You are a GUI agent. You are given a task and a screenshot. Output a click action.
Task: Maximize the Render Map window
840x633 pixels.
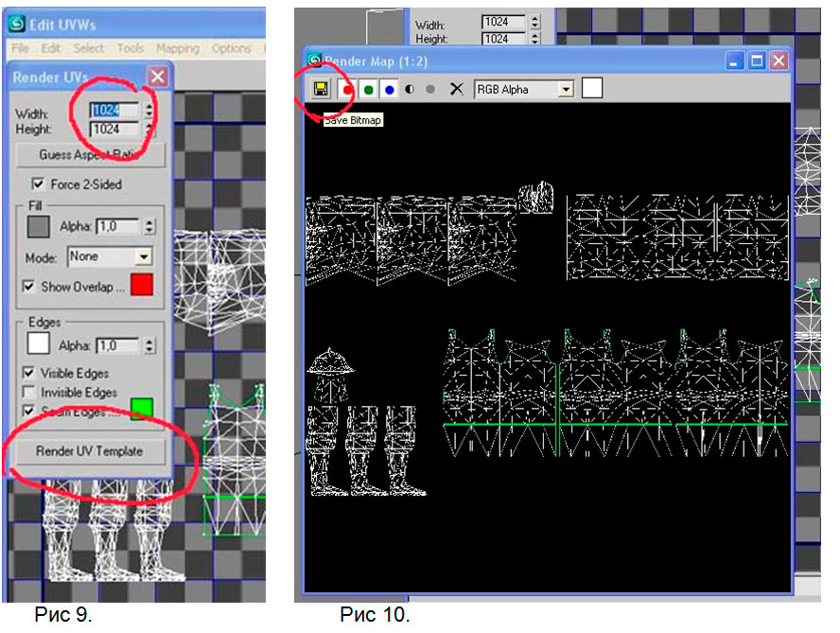tap(757, 61)
